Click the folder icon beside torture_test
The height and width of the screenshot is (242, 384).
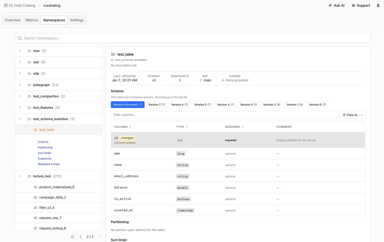tap(29, 176)
